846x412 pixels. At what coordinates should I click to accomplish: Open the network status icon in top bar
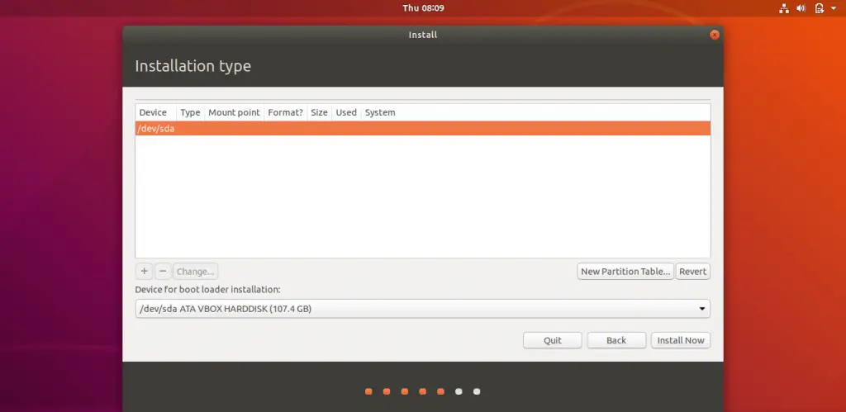[784, 8]
